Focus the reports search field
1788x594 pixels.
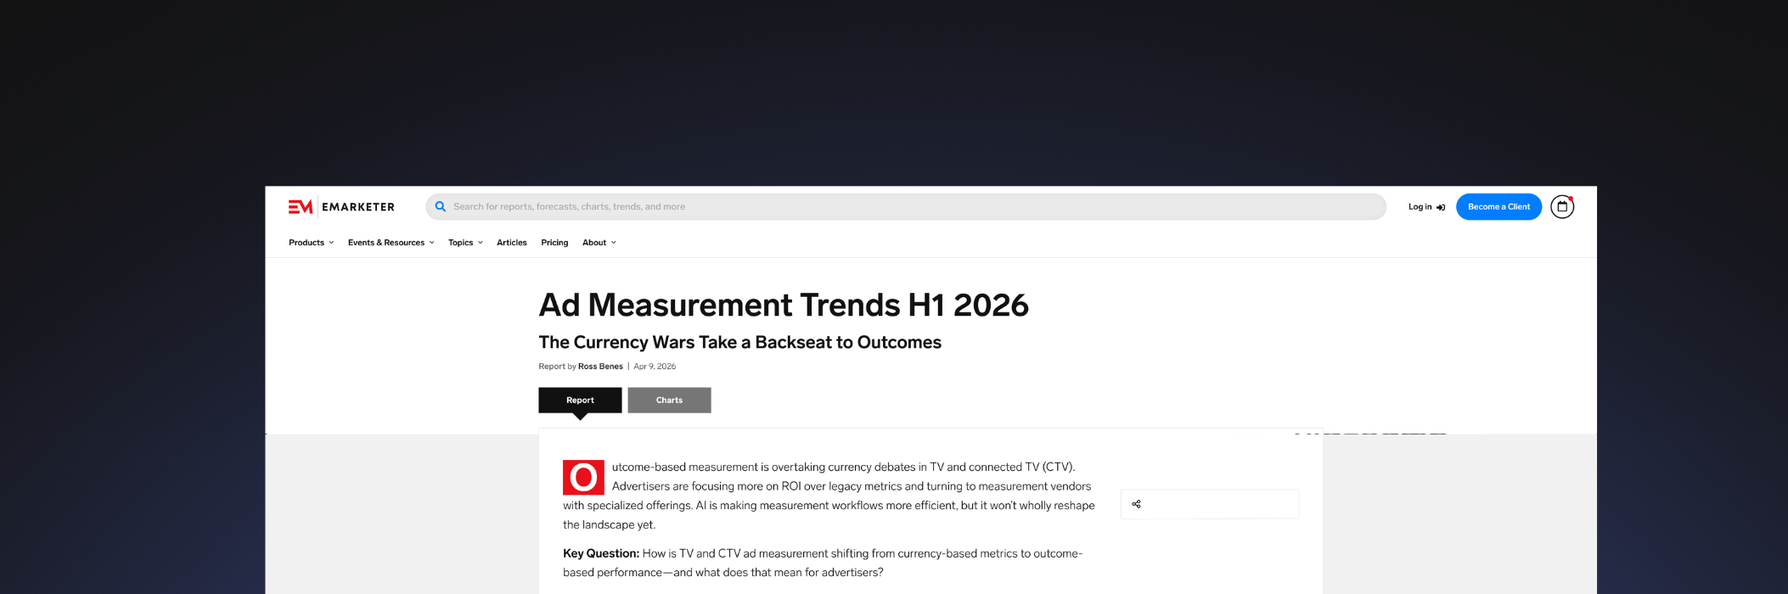pyautogui.click(x=908, y=207)
